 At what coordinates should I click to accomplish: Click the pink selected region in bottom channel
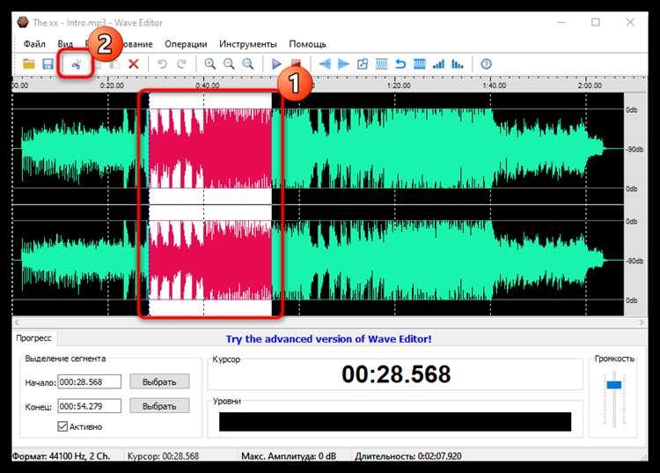click(x=210, y=260)
